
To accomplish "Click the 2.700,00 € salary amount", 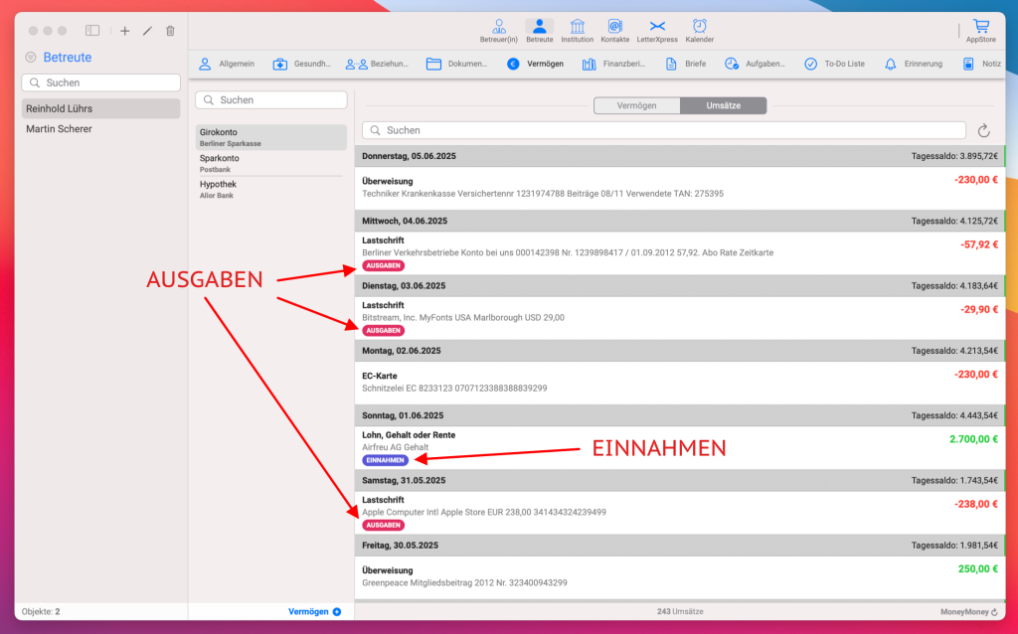I will point(973,438).
